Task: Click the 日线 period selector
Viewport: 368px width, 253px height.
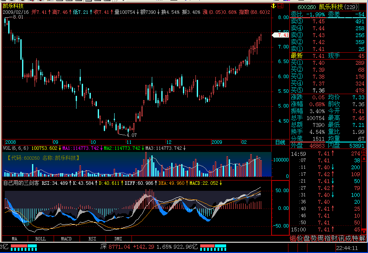Action: coord(280,142)
